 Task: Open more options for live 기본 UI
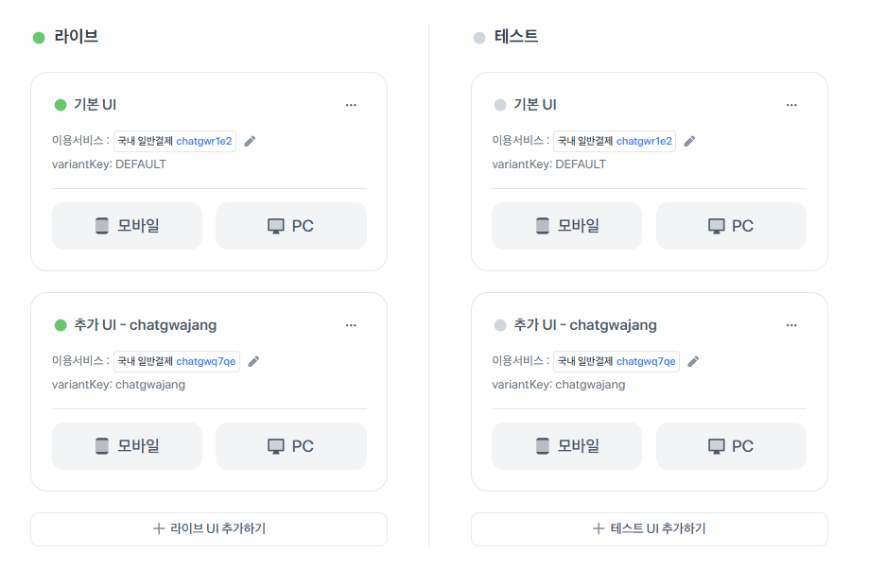point(351,105)
